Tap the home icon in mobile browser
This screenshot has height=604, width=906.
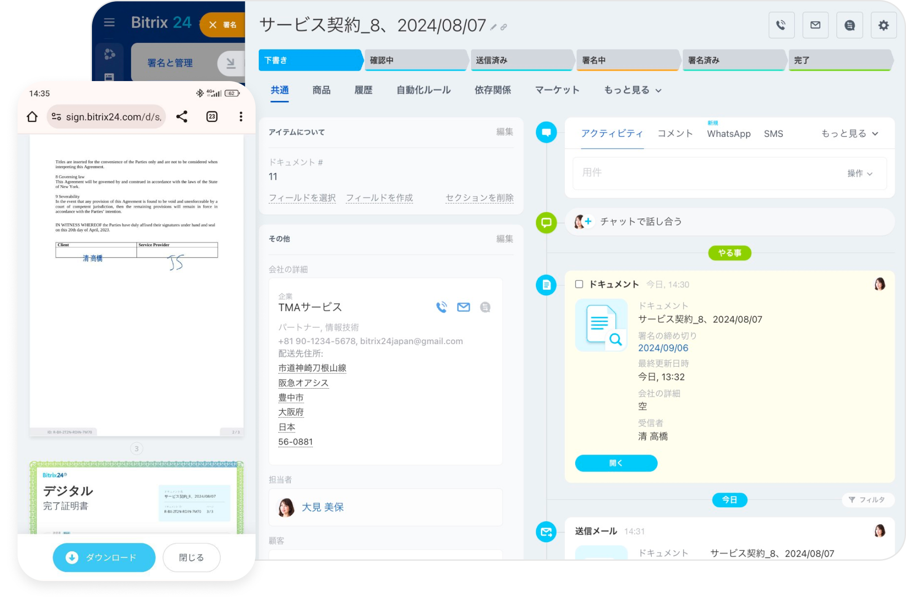coord(32,117)
